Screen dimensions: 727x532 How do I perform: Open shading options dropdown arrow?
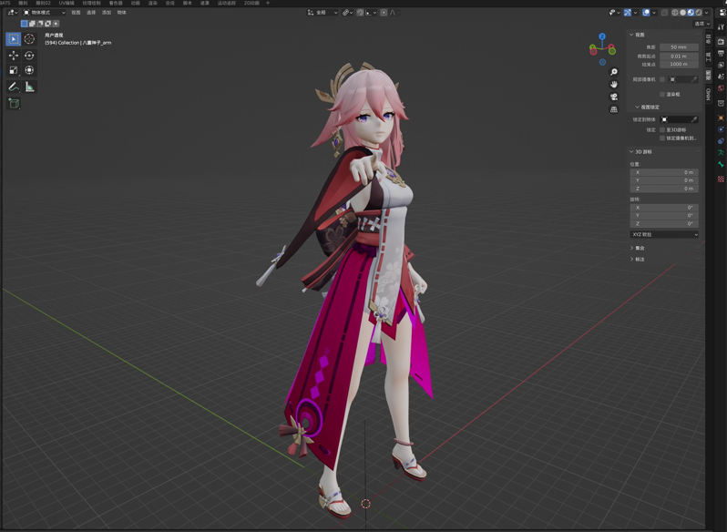click(707, 13)
